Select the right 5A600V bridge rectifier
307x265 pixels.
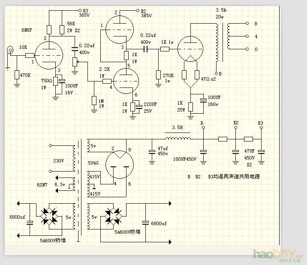(114, 214)
